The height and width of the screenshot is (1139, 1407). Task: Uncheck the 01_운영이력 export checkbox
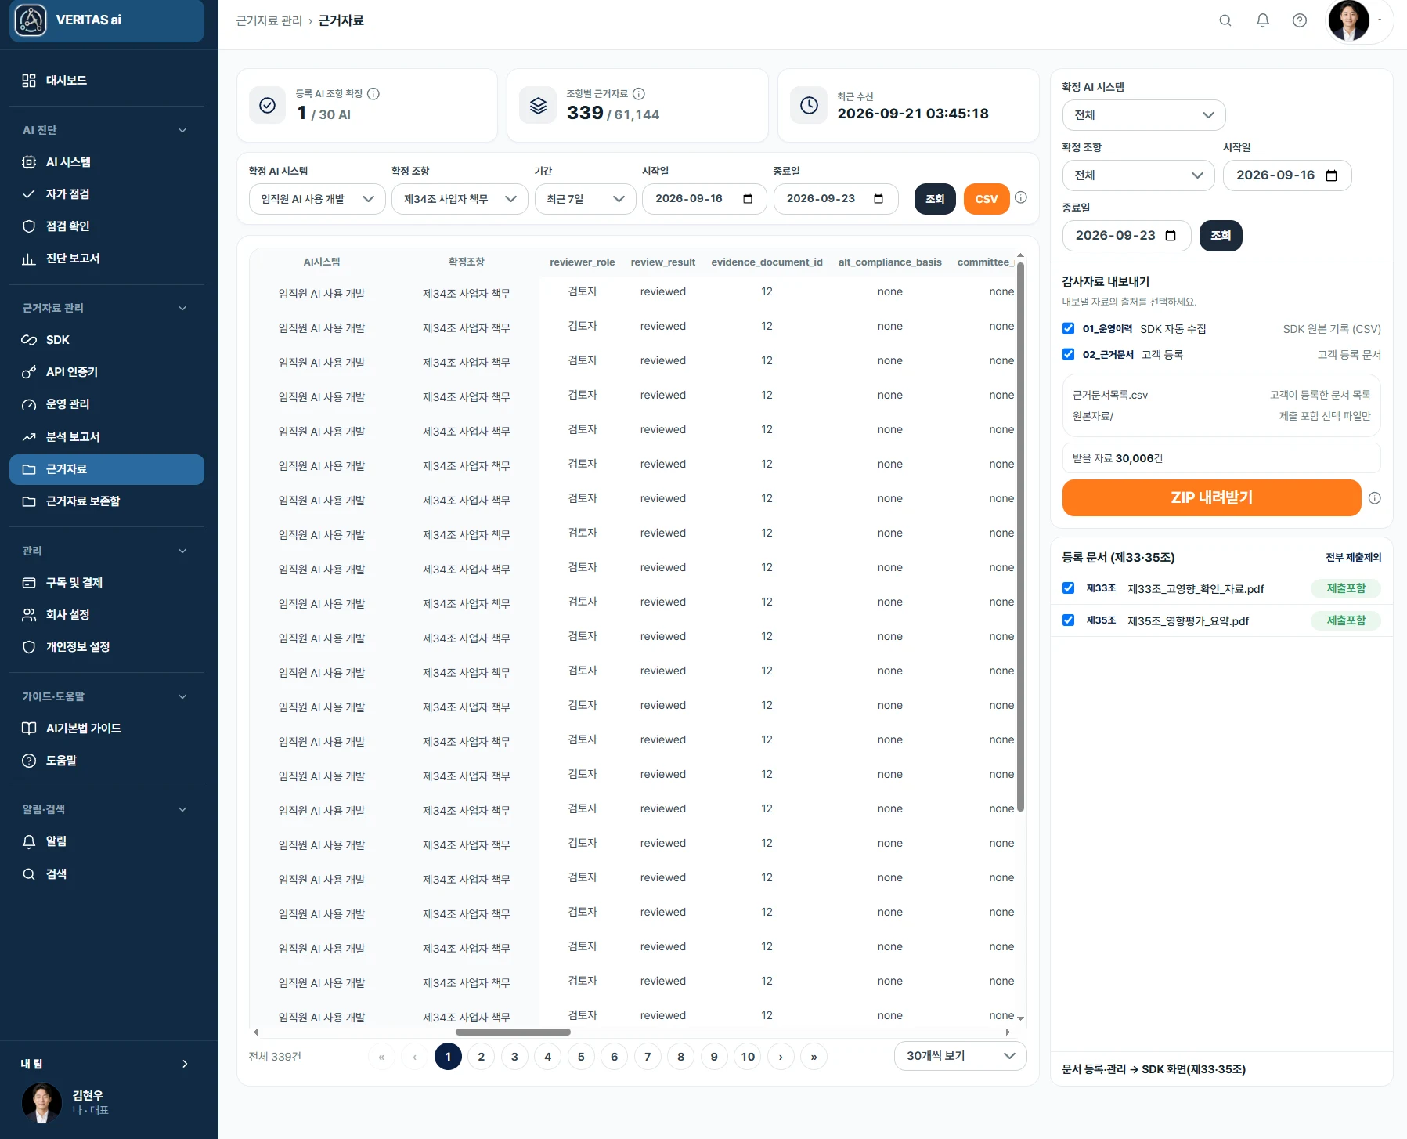(1068, 328)
